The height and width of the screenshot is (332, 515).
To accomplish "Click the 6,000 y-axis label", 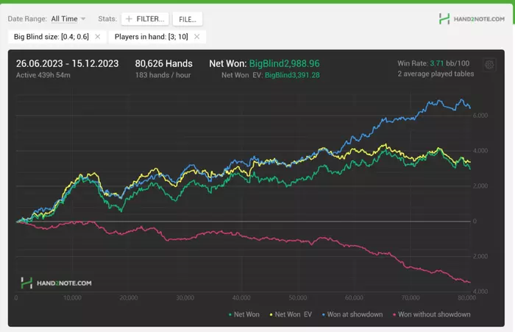I will [x=480, y=116].
